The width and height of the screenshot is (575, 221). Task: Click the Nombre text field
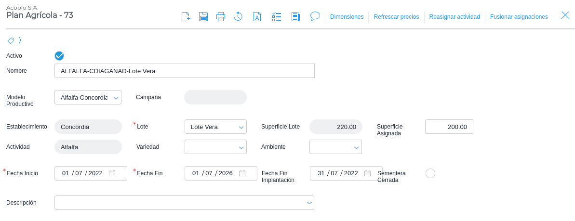[x=184, y=71]
